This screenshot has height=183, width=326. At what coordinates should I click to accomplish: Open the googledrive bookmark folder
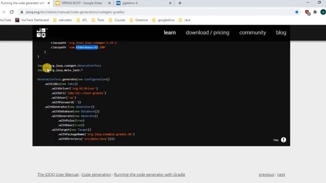(163, 20)
